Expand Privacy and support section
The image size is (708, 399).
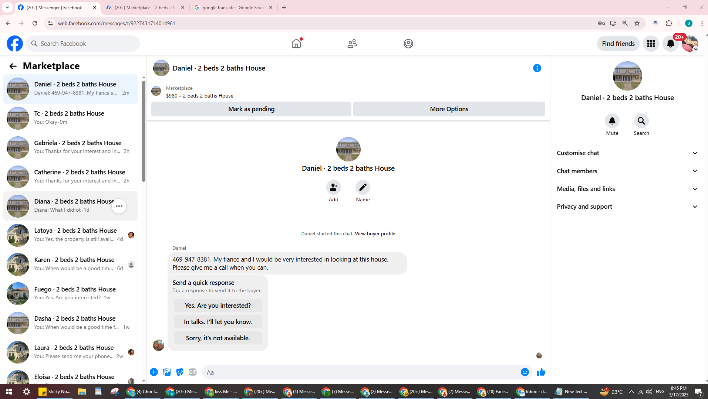point(627,207)
